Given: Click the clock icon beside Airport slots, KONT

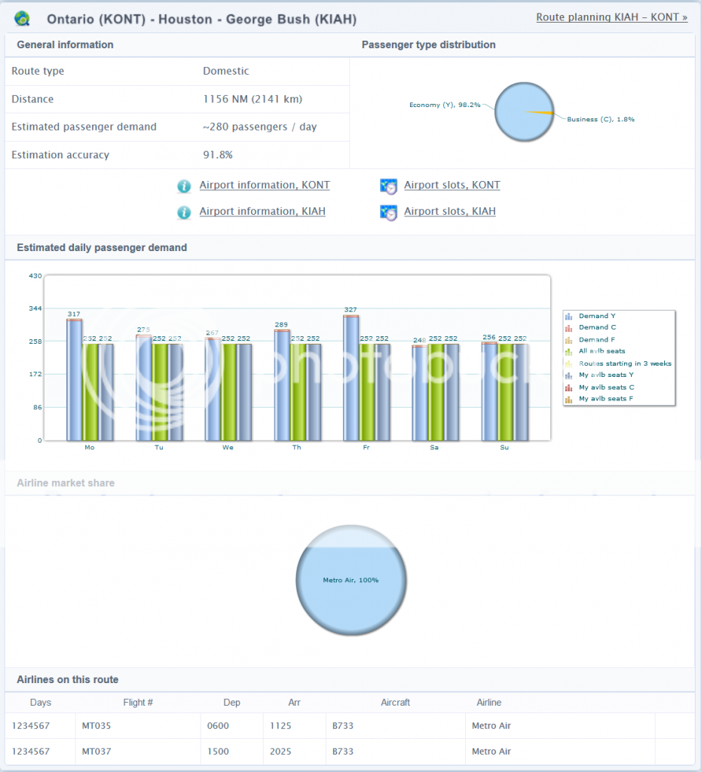Looking at the screenshot, I should 389,186.
